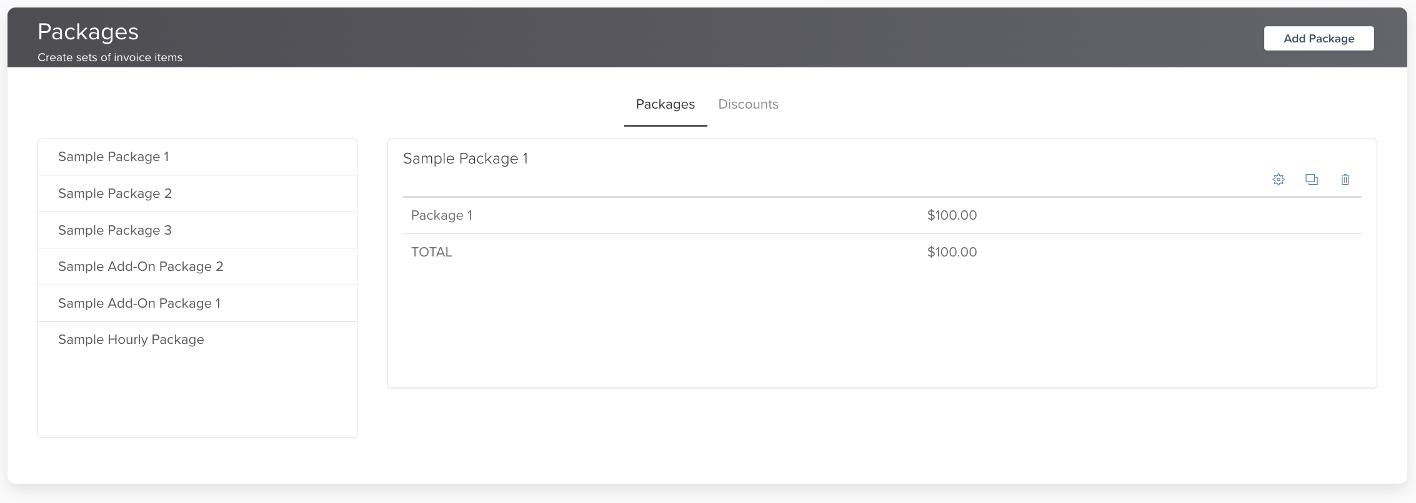Click the Package 1 price of $100.00
The image size is (1416, 503).
[x=952, y=215]
